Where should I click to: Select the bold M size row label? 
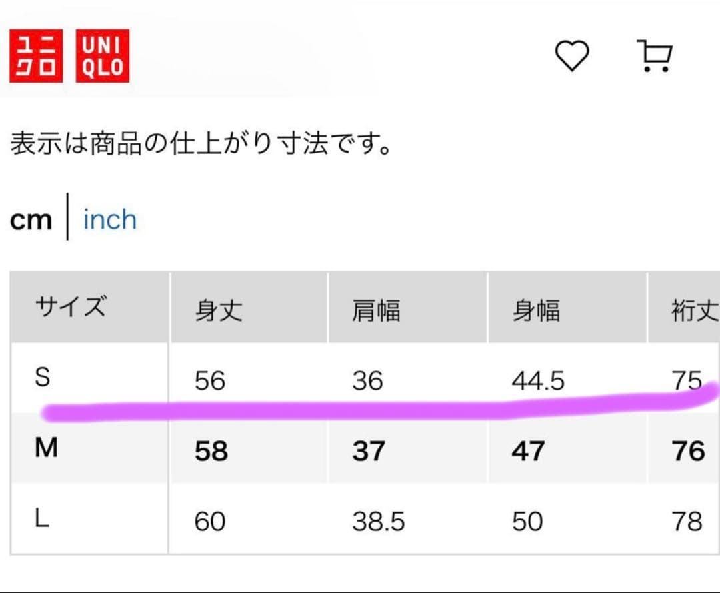point(46,449)
